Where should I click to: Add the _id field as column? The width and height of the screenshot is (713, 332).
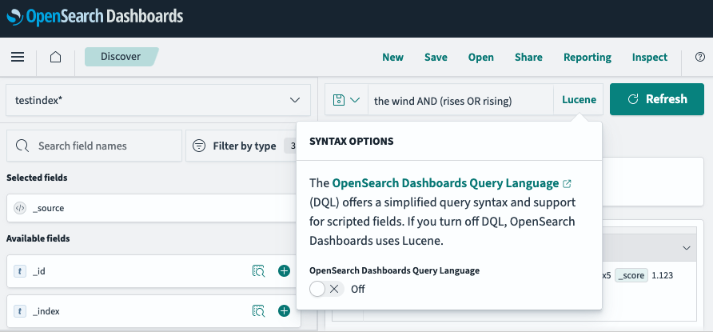(284, 271)
